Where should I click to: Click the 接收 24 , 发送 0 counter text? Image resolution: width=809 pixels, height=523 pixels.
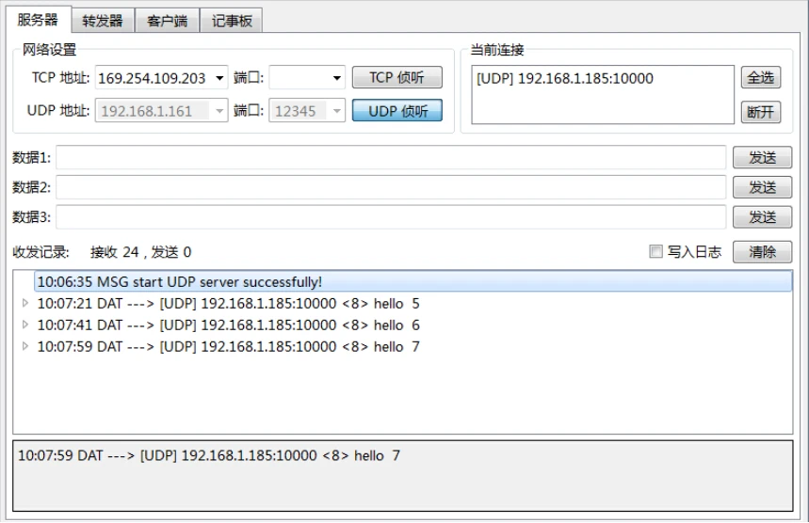click(141, 252)
